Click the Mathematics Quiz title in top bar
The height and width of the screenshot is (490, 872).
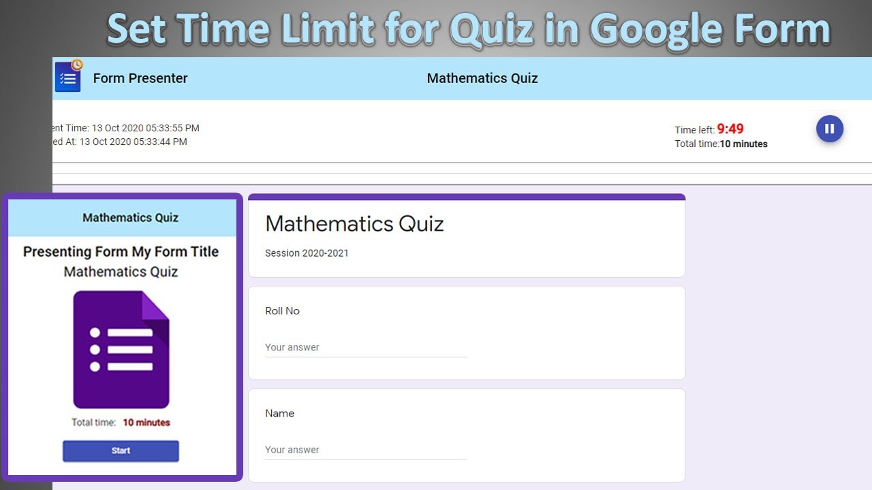[x=482, y=78]
